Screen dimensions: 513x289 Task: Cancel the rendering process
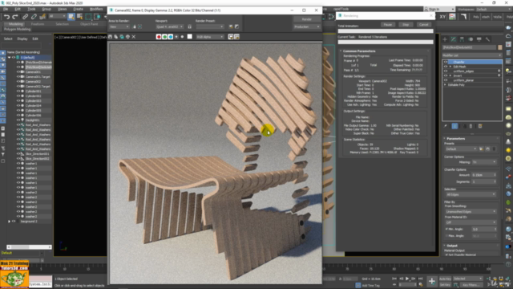pyautogui.click(x=424, y=25)
